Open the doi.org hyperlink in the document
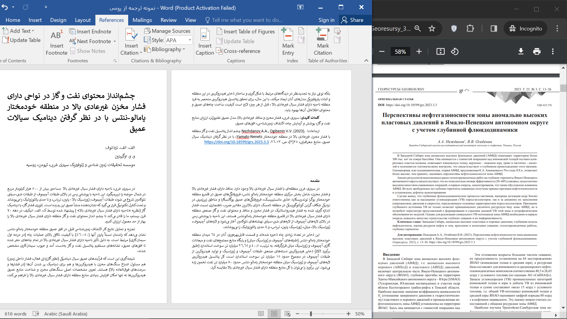This screenshot has height=319, width=567. click(237, 142)
